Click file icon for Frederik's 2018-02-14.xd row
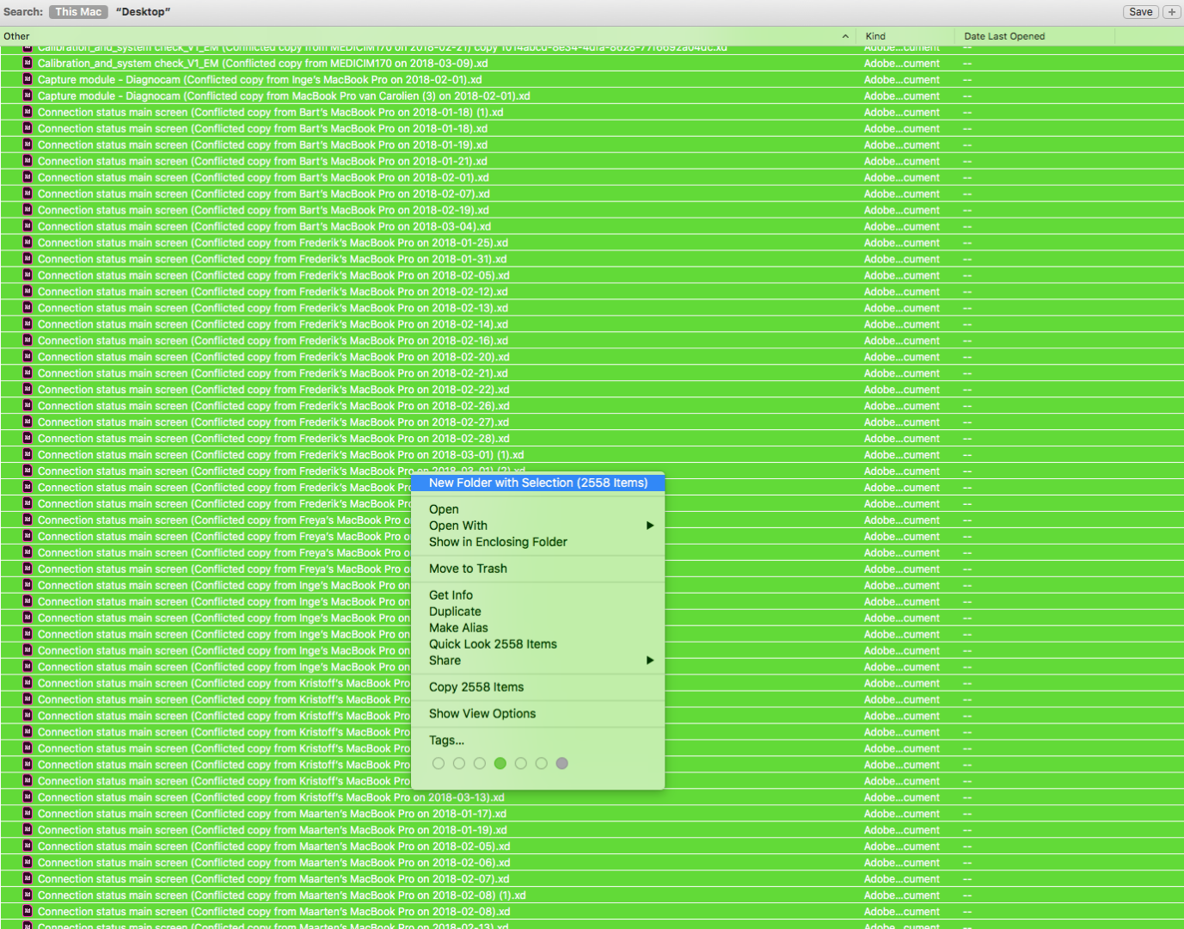This screenshot has height=929, width=1184. coord(28,324)
